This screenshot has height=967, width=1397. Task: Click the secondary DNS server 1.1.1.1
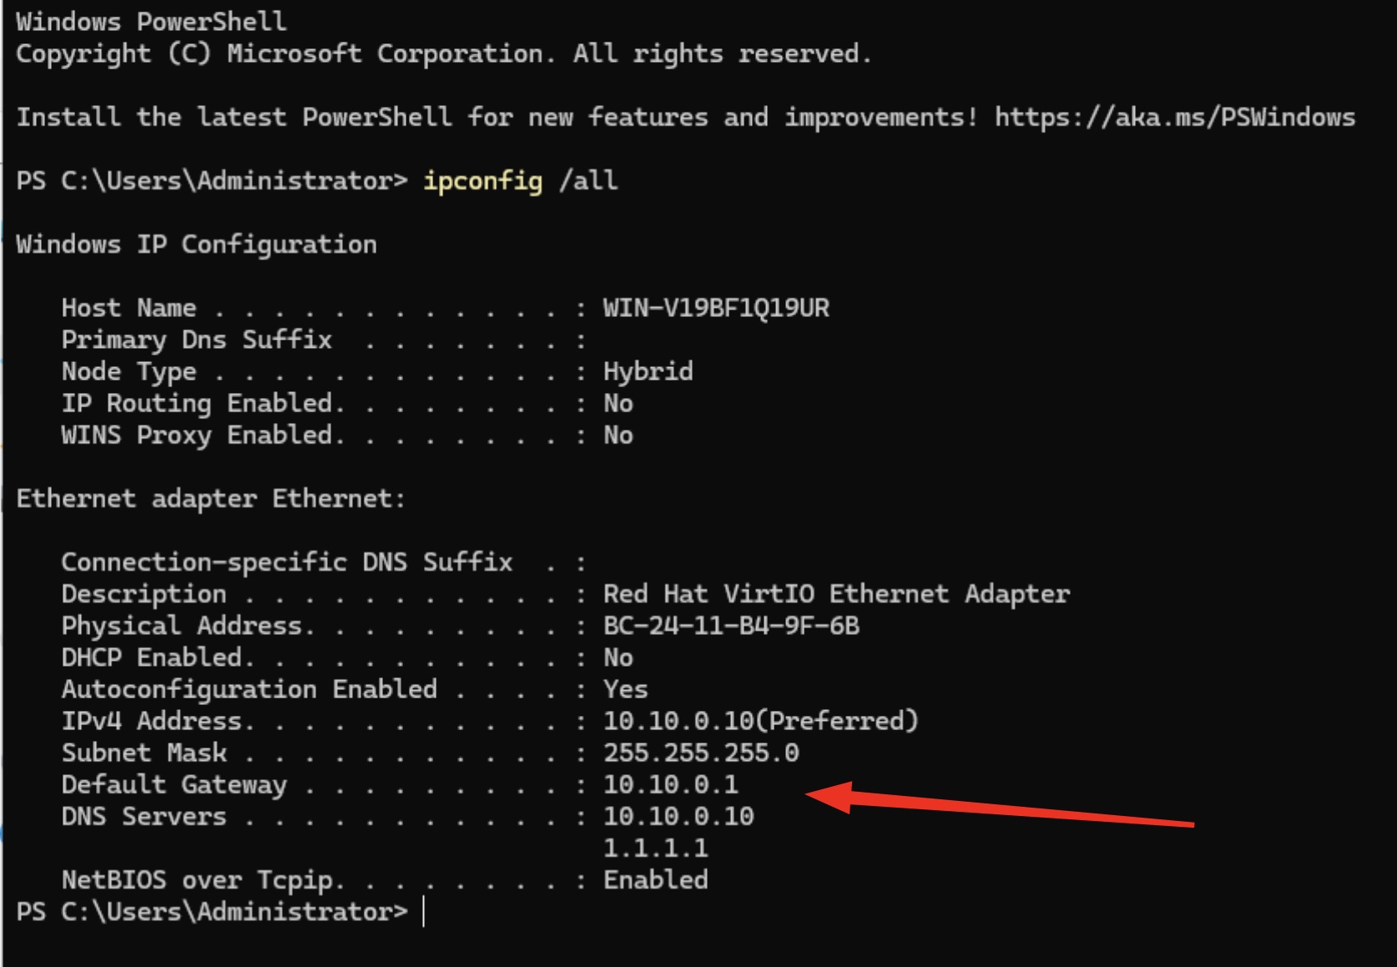(x=655, y=849)
